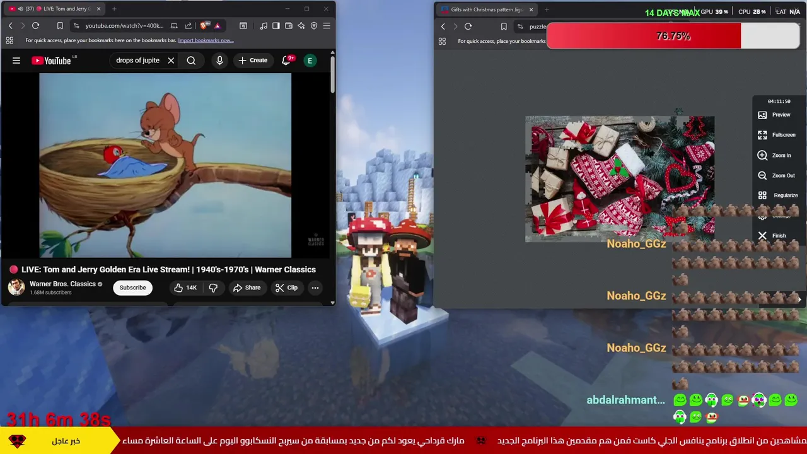Clear the YouTube search box text
Screen dimensions: 807x454
point(171,61)
